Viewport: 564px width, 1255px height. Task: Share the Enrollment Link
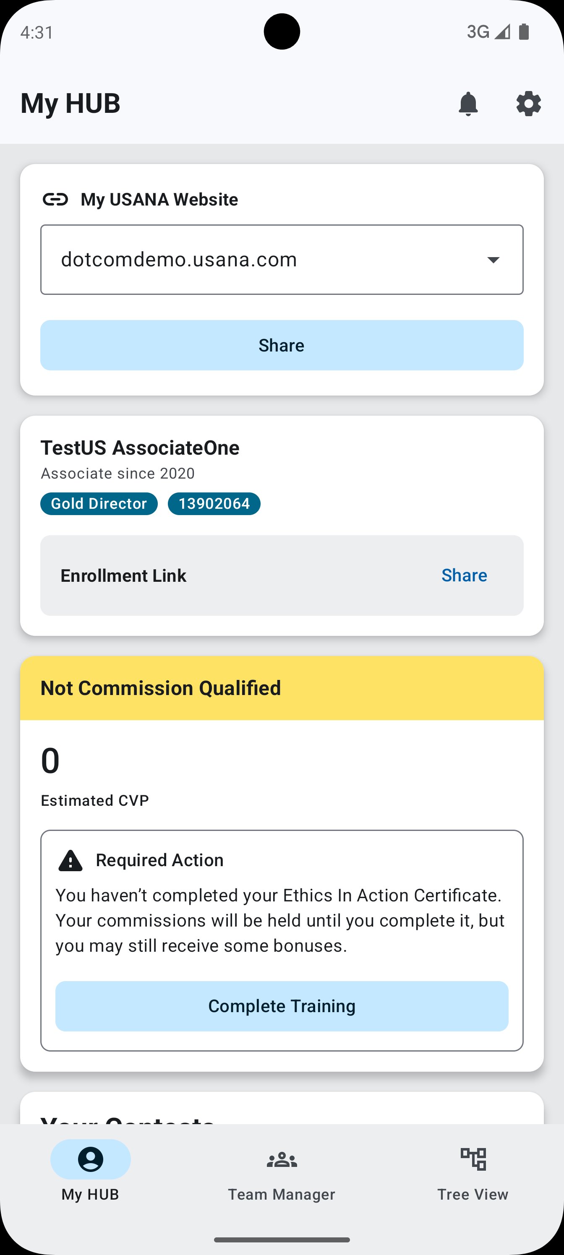(x=464, y=575)
